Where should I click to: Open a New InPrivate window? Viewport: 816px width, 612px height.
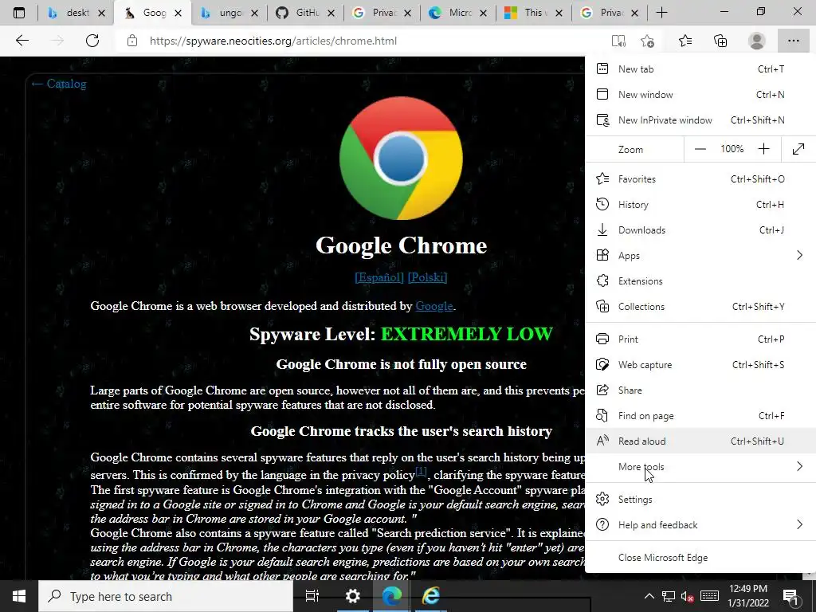(700, 120)
